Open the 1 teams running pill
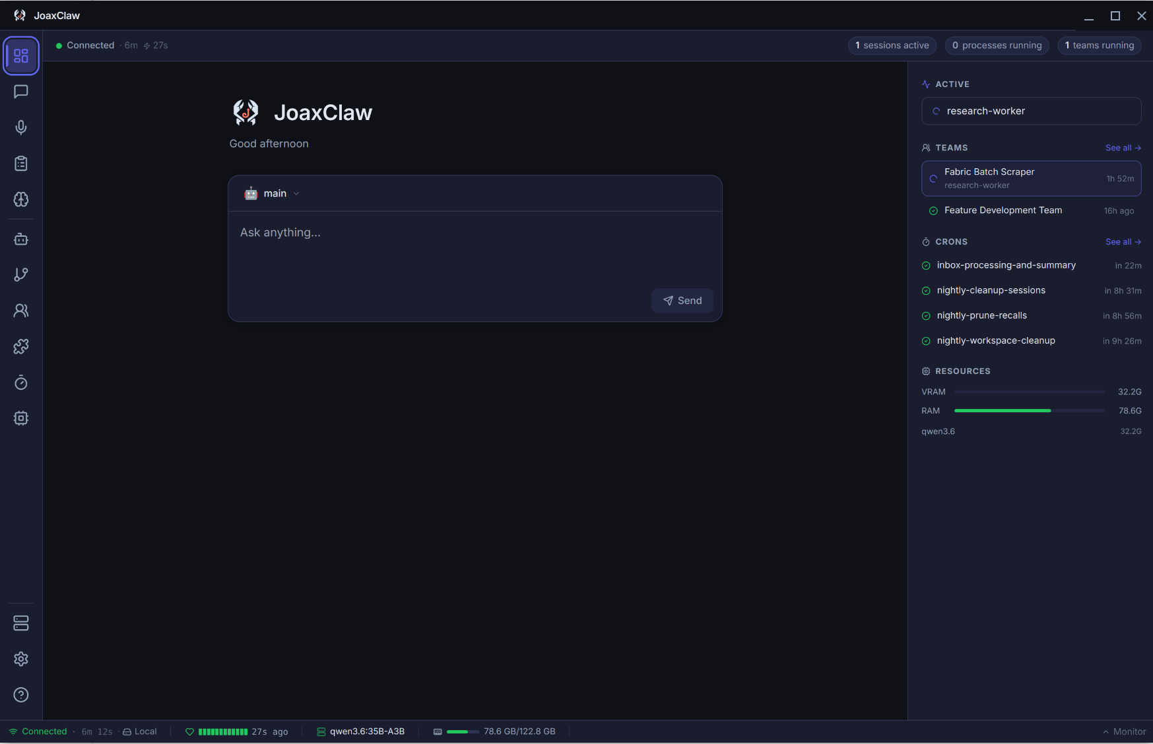Screen dimensions: 1153x744 1100,46
